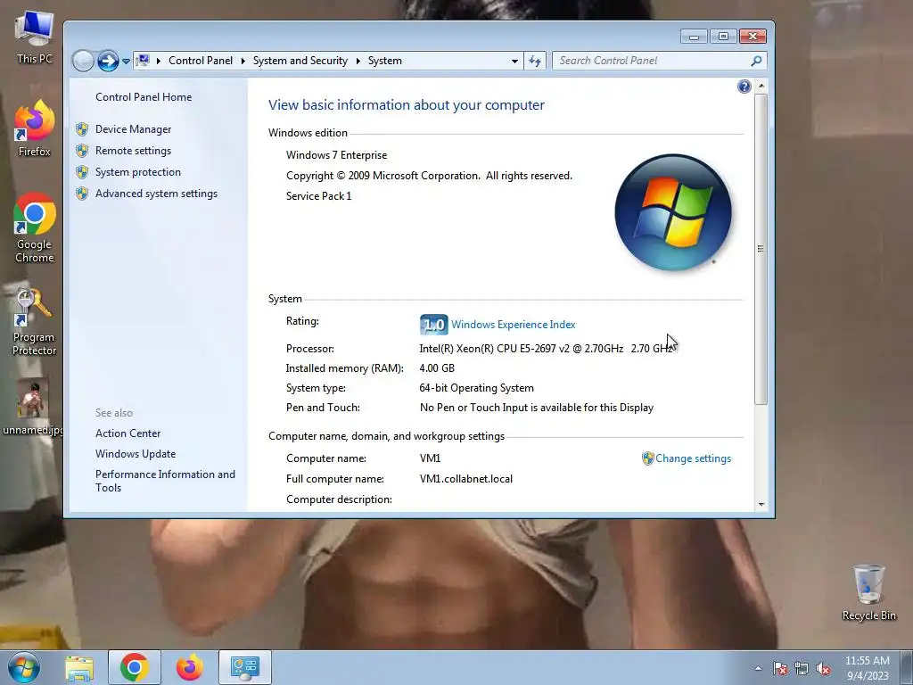Open the Windows Start button

[x=24, y=667]
